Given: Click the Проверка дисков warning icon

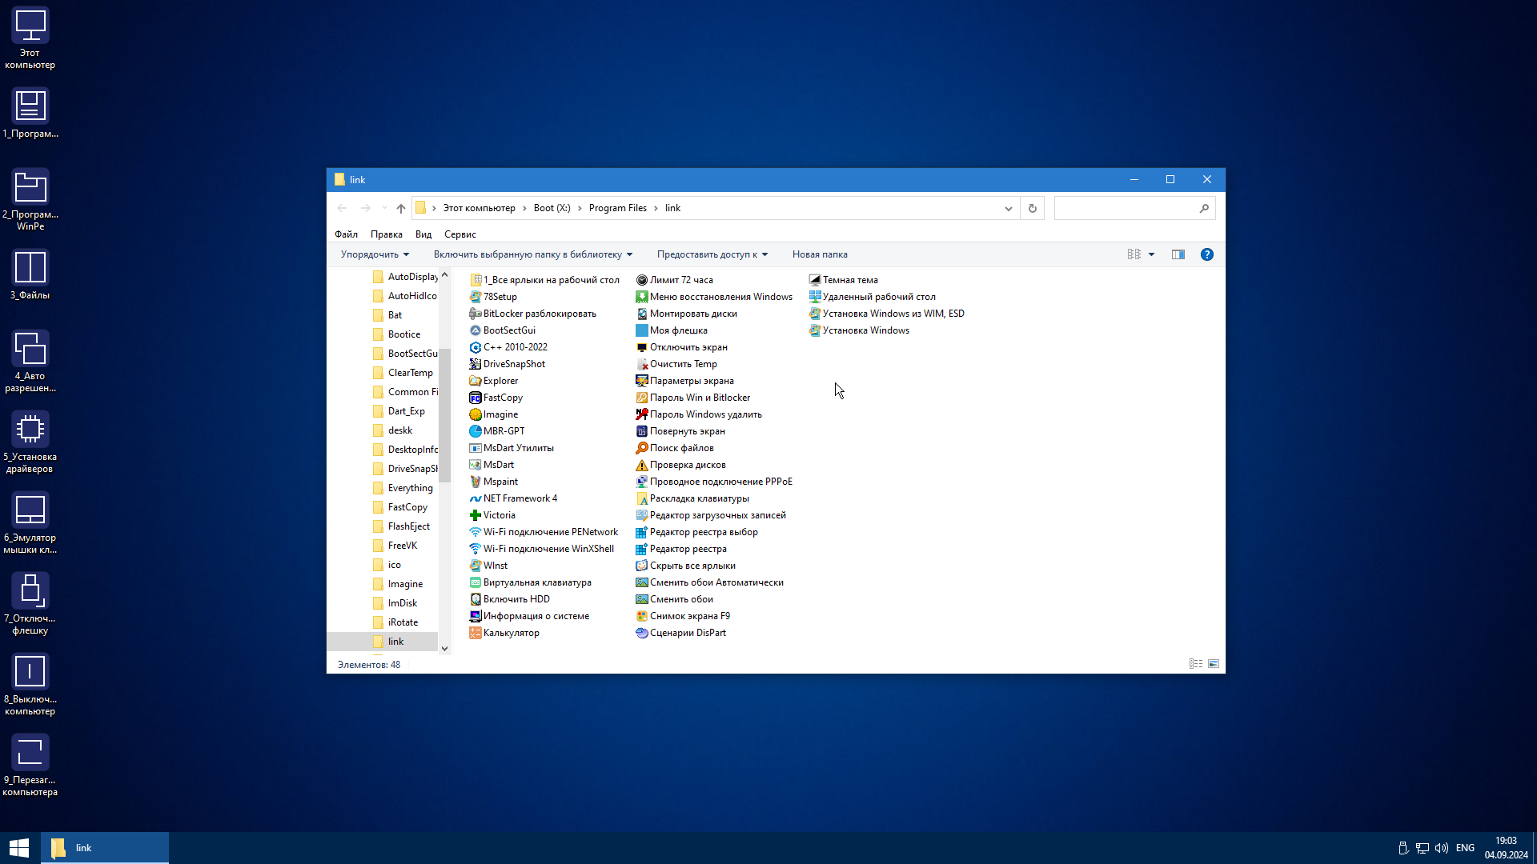Looking at the screenshot, I should click(x=641, y=465).
